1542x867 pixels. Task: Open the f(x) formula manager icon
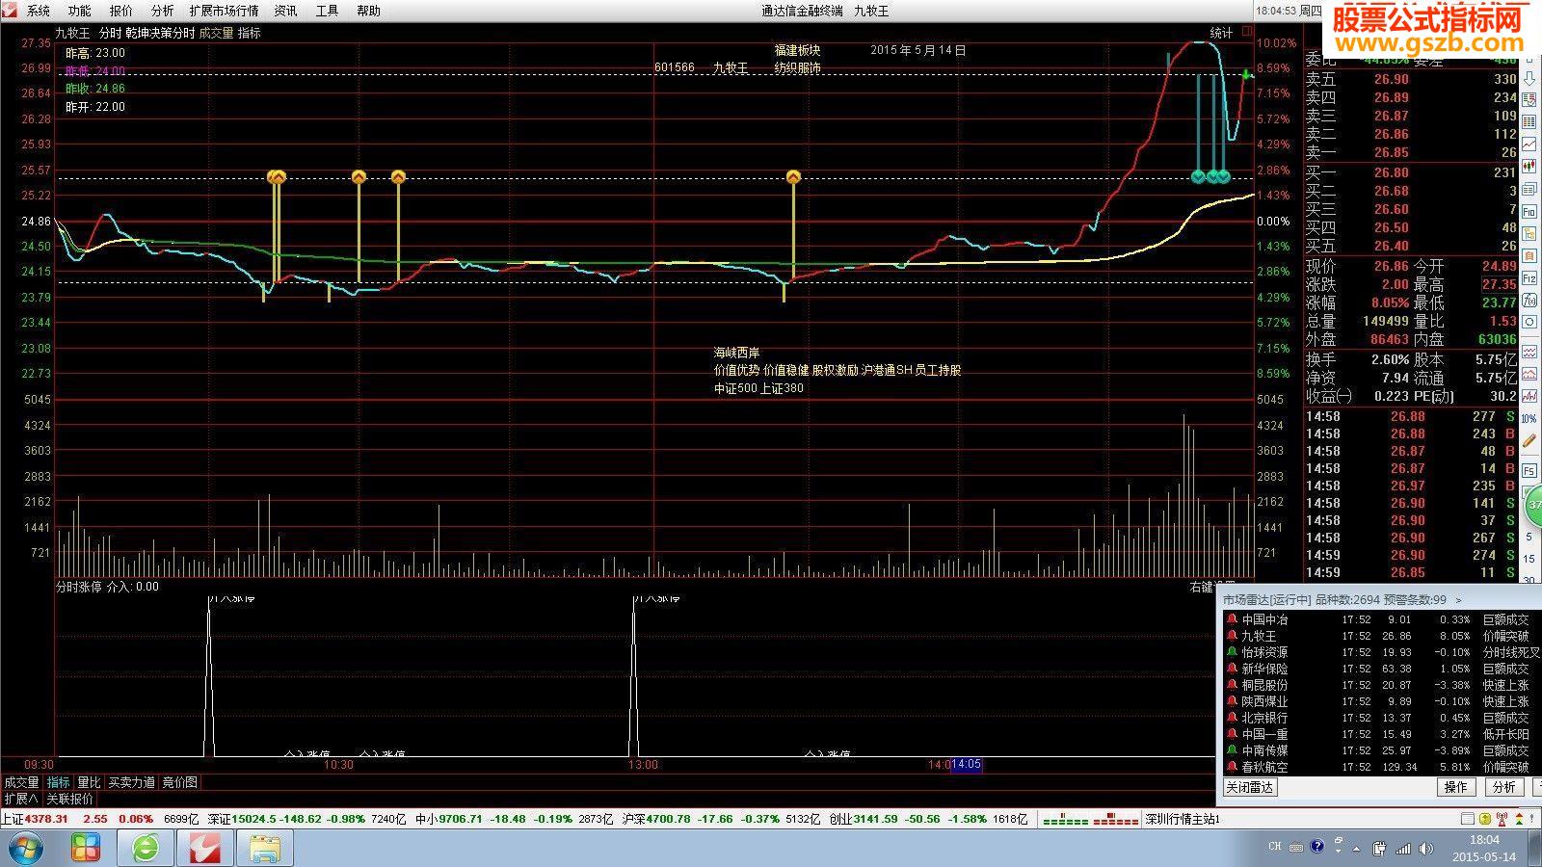pos(1529,302)
